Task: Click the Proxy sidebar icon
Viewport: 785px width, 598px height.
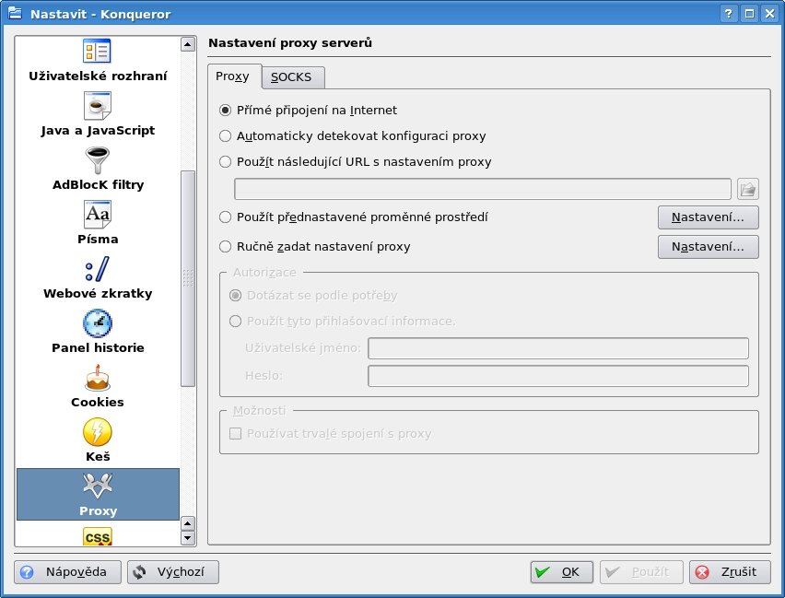Action: point(98,486)
